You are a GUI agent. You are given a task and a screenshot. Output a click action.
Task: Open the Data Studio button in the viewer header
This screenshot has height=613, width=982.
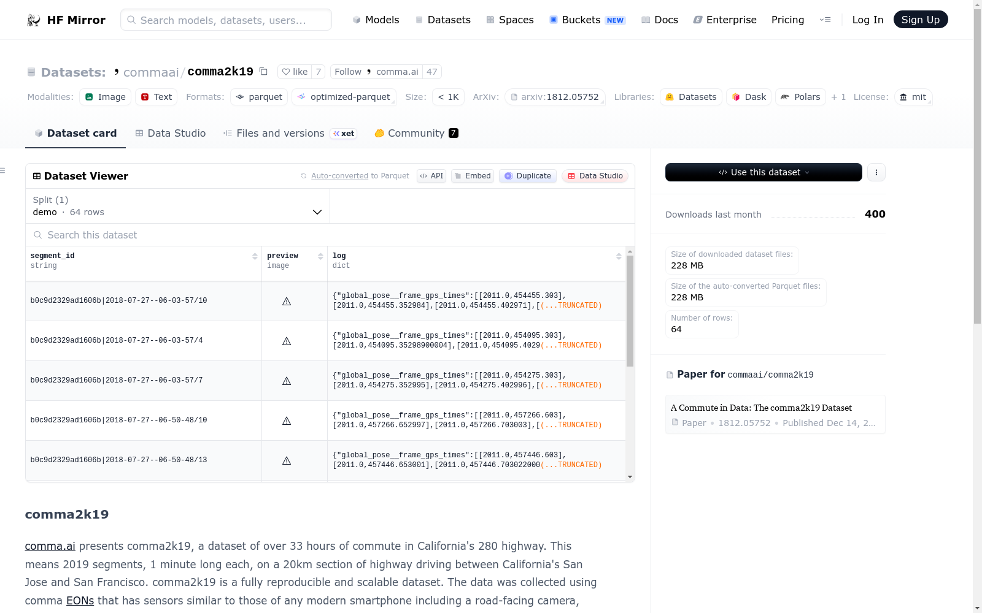point(595,176)
